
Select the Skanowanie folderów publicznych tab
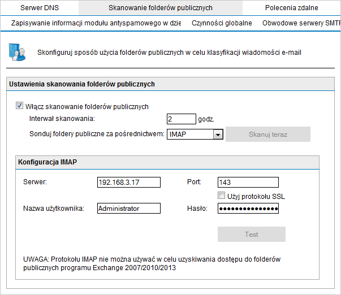tap(161, 8)
